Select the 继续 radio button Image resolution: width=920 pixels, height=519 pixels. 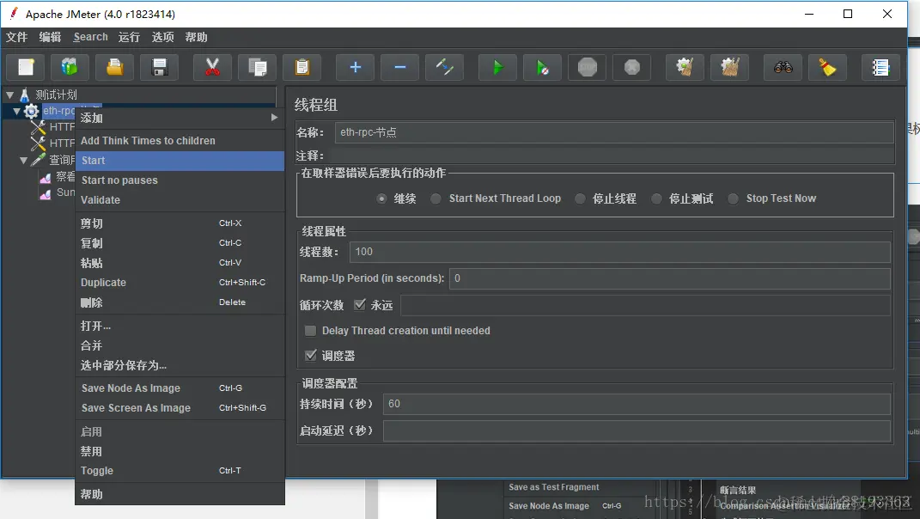click(382, 198)
